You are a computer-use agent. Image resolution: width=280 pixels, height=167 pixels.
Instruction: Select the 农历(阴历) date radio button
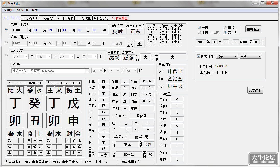[x=6, y=43]
